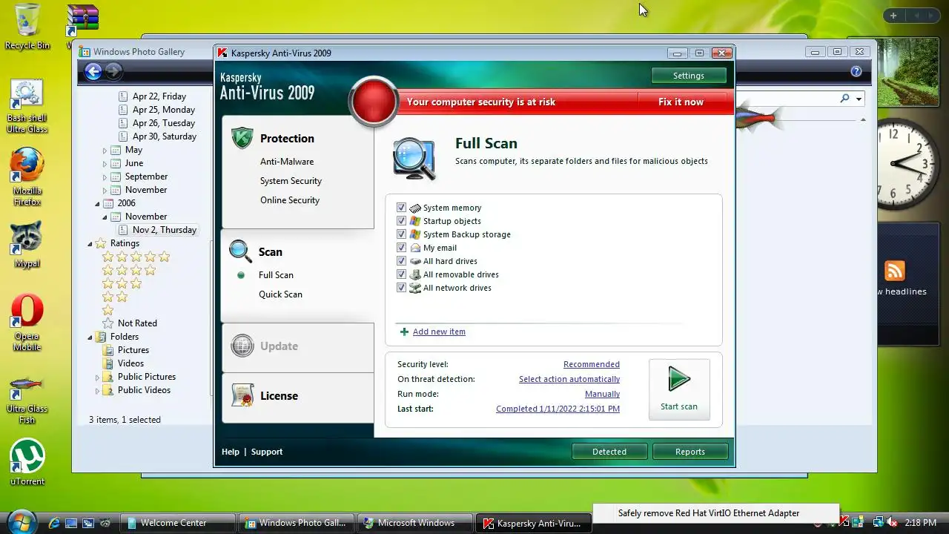Image resolution: width=949 pixels, height=534 pixels.
Task: Click the Reports button
Action: pyautogui.click(x=690, y=451)
